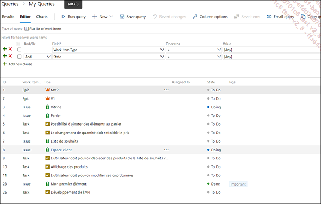The width and height of the screenshot is (321, 204).
Task: Click the Revert changes undo icon
Action: click(155, 16)
